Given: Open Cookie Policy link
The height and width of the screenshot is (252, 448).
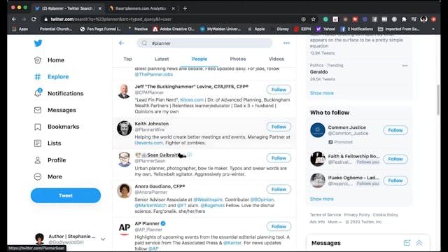Looking at the screenshot, I should tap(385, 215).
